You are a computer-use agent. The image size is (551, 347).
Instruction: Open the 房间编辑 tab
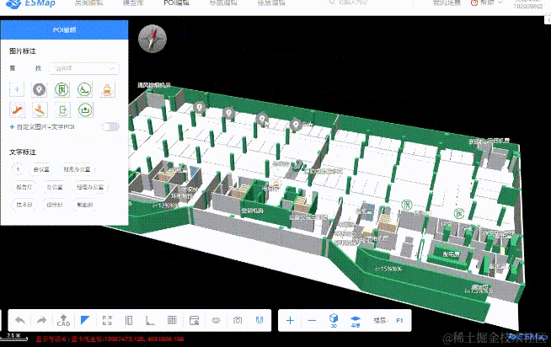(x=89, y=3)
